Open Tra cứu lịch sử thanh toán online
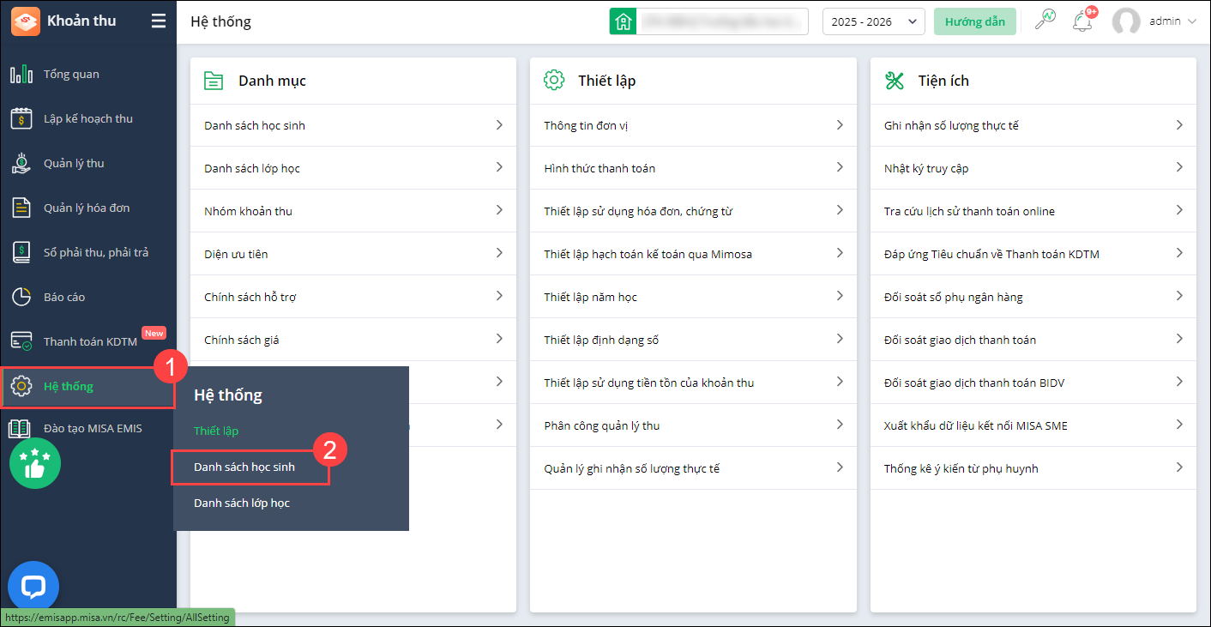Image resolution: width=1211 pixels, height=627 pixels. (x=1033, y=211)
